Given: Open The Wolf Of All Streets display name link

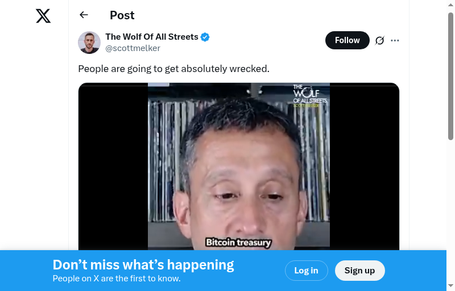Looking at the screenshot, I should 152,37.
